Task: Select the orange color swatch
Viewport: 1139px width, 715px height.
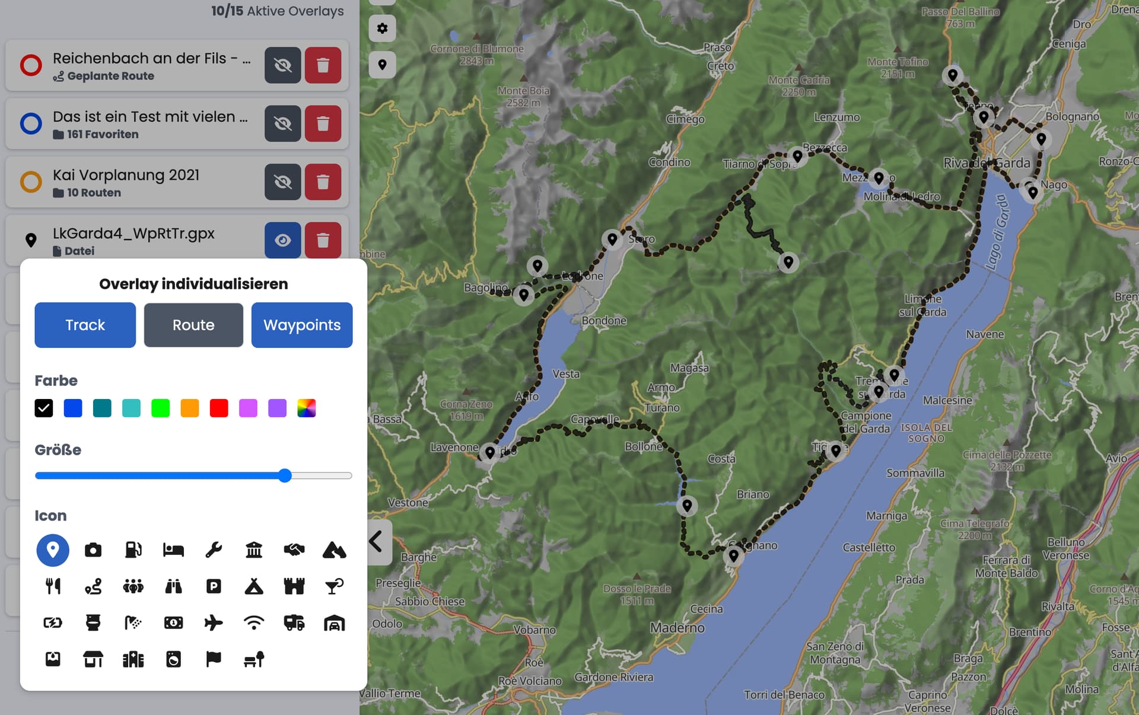Action: tap(190, 408)
